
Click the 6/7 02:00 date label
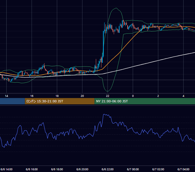click(x=158, y=169)
